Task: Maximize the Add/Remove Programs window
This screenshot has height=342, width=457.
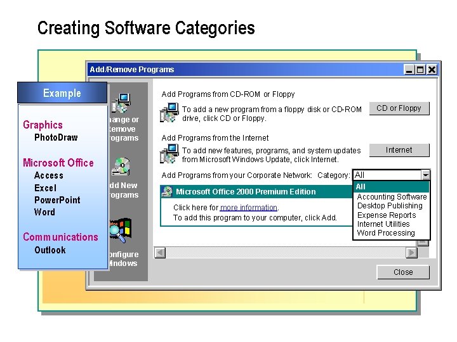Action: pos(420,70)
